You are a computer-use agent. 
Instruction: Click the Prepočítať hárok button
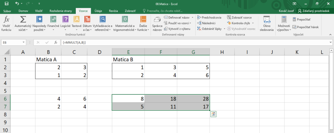(306, 27)
